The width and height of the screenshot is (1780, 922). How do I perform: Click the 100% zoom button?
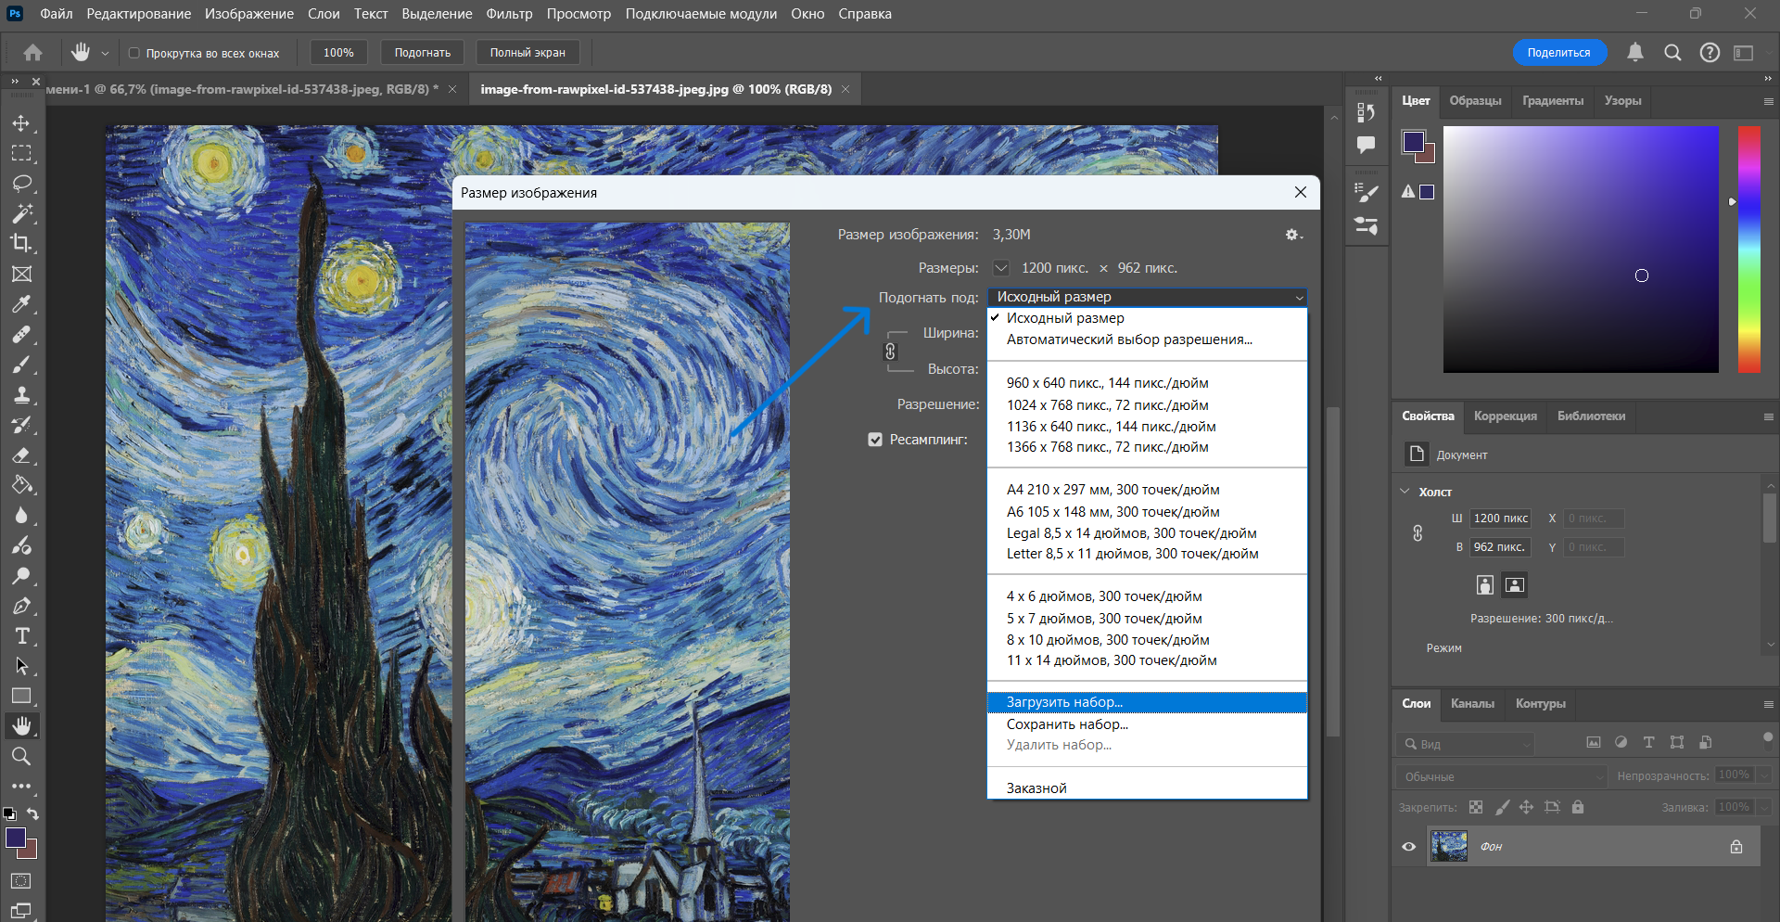click(x=338, y=53)
